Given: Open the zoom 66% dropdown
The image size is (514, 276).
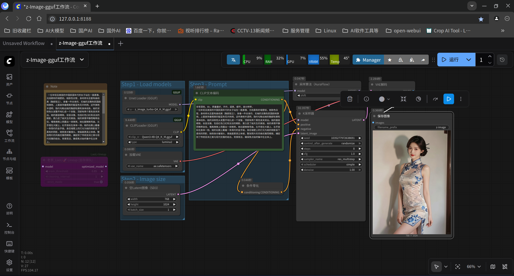Looking at the screenshot, I should point(474,267).
